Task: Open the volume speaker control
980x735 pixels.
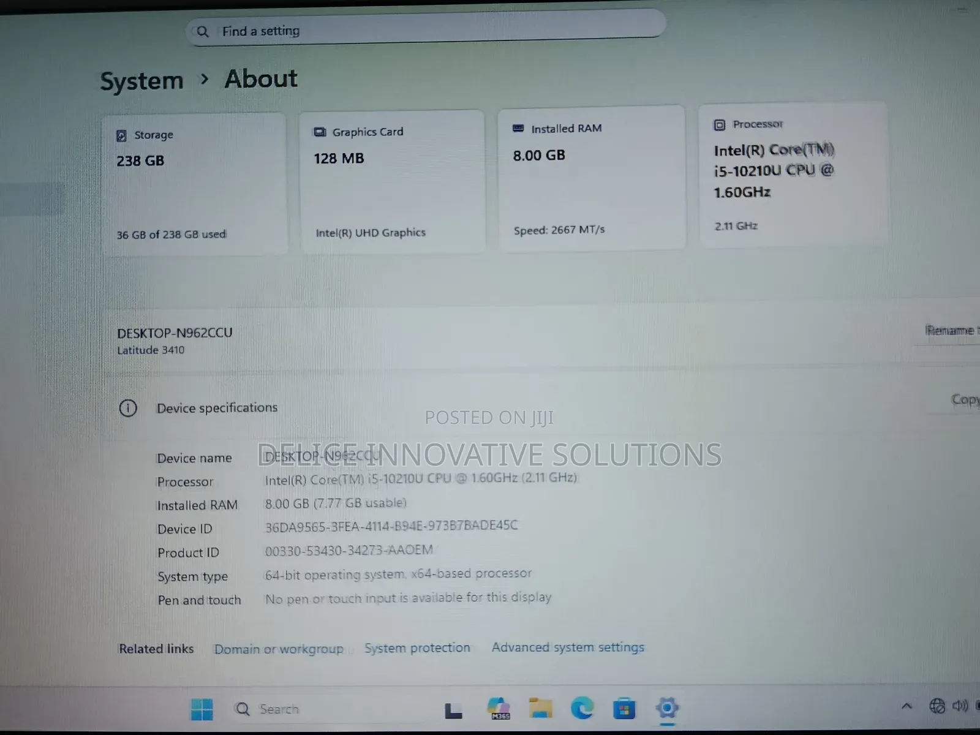Action: click(x=960, y=706)
